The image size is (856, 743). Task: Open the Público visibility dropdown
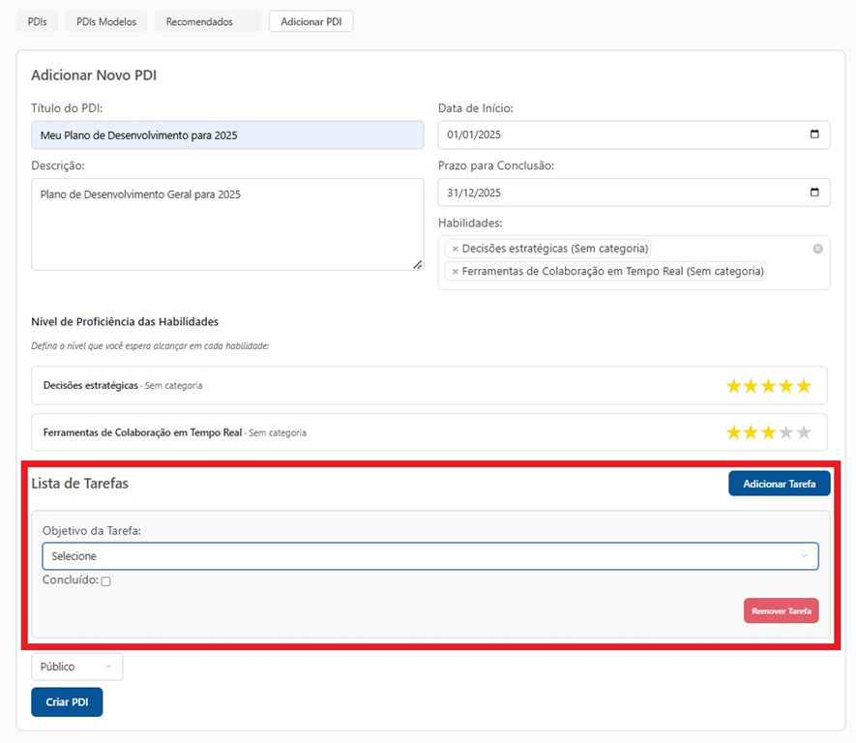pyautogui.click(x=76, y=667)
